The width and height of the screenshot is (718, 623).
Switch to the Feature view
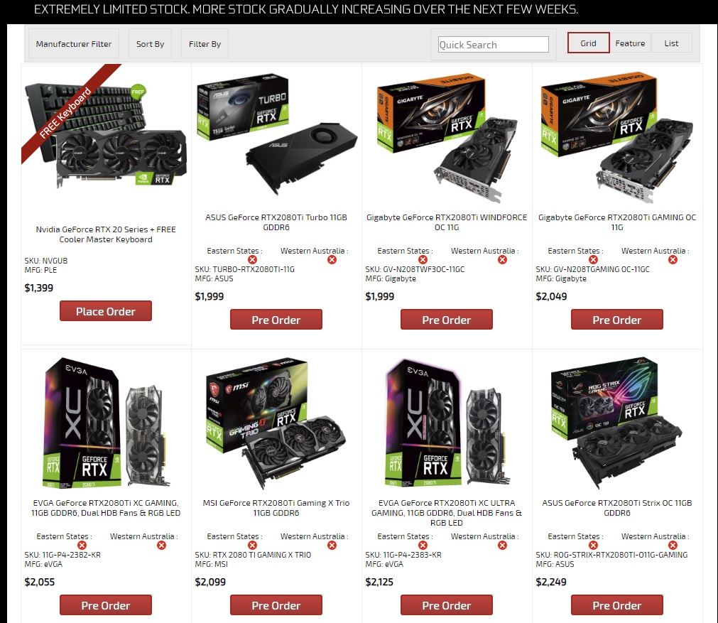tap(630, 43)
